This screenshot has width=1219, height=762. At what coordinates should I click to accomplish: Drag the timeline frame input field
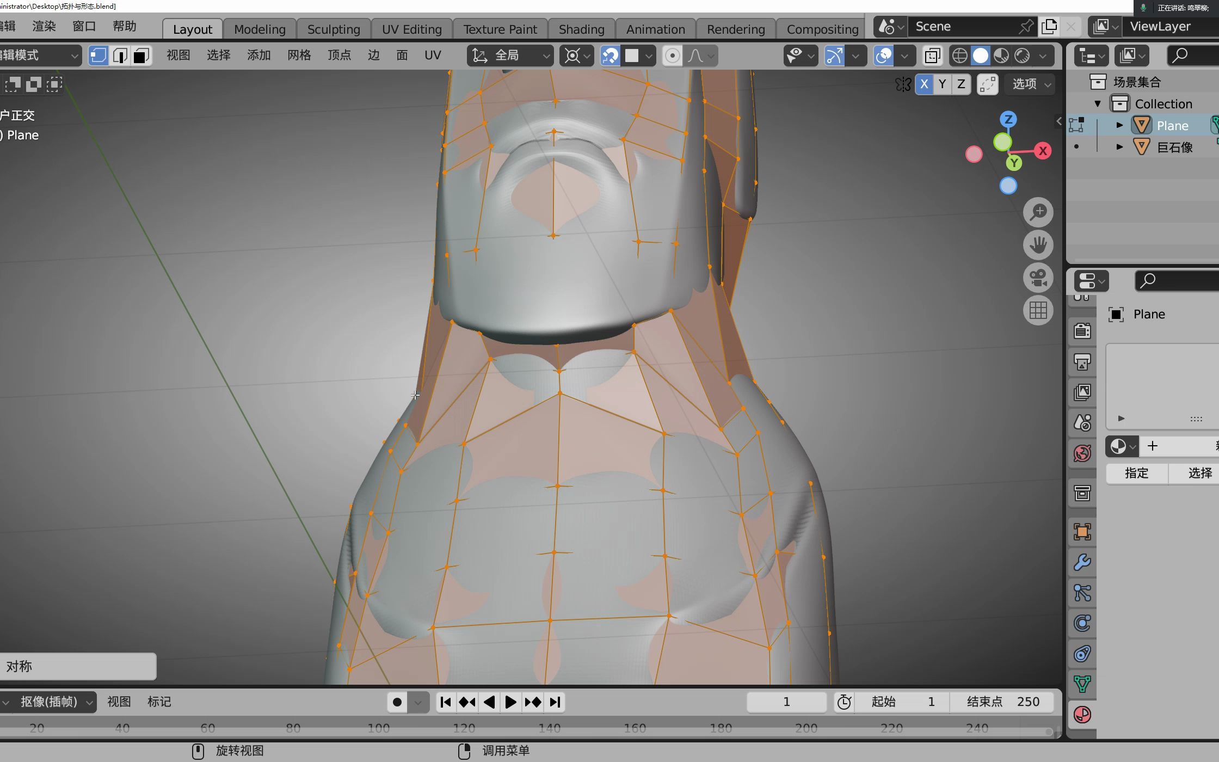point(786,702)
